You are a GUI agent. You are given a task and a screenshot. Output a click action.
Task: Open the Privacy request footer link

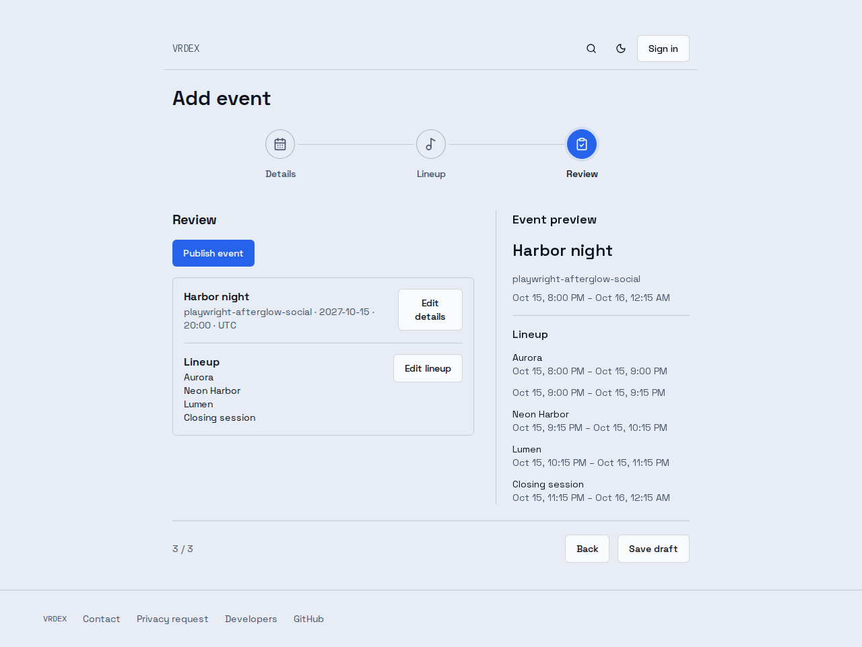point(172,619)
